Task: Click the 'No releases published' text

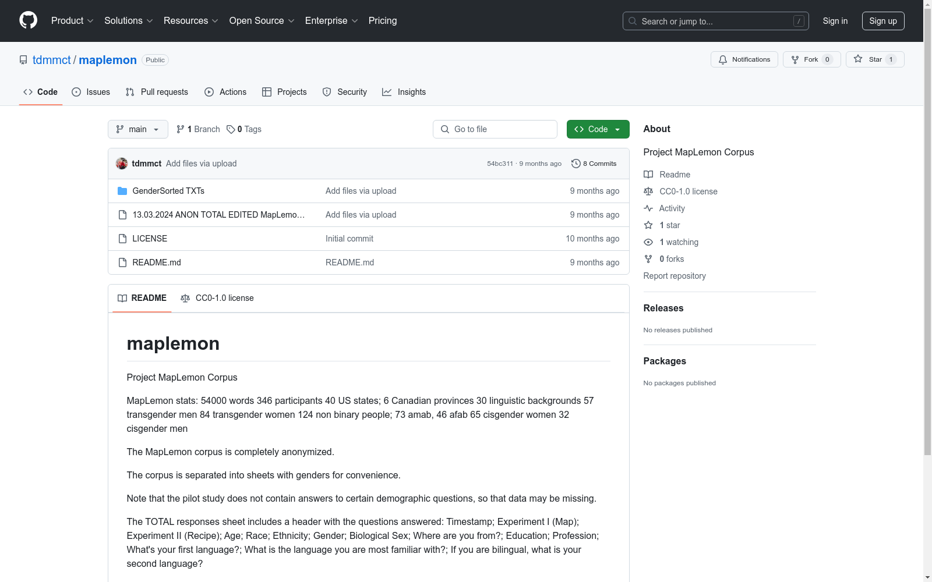Action: pos(678,330)
